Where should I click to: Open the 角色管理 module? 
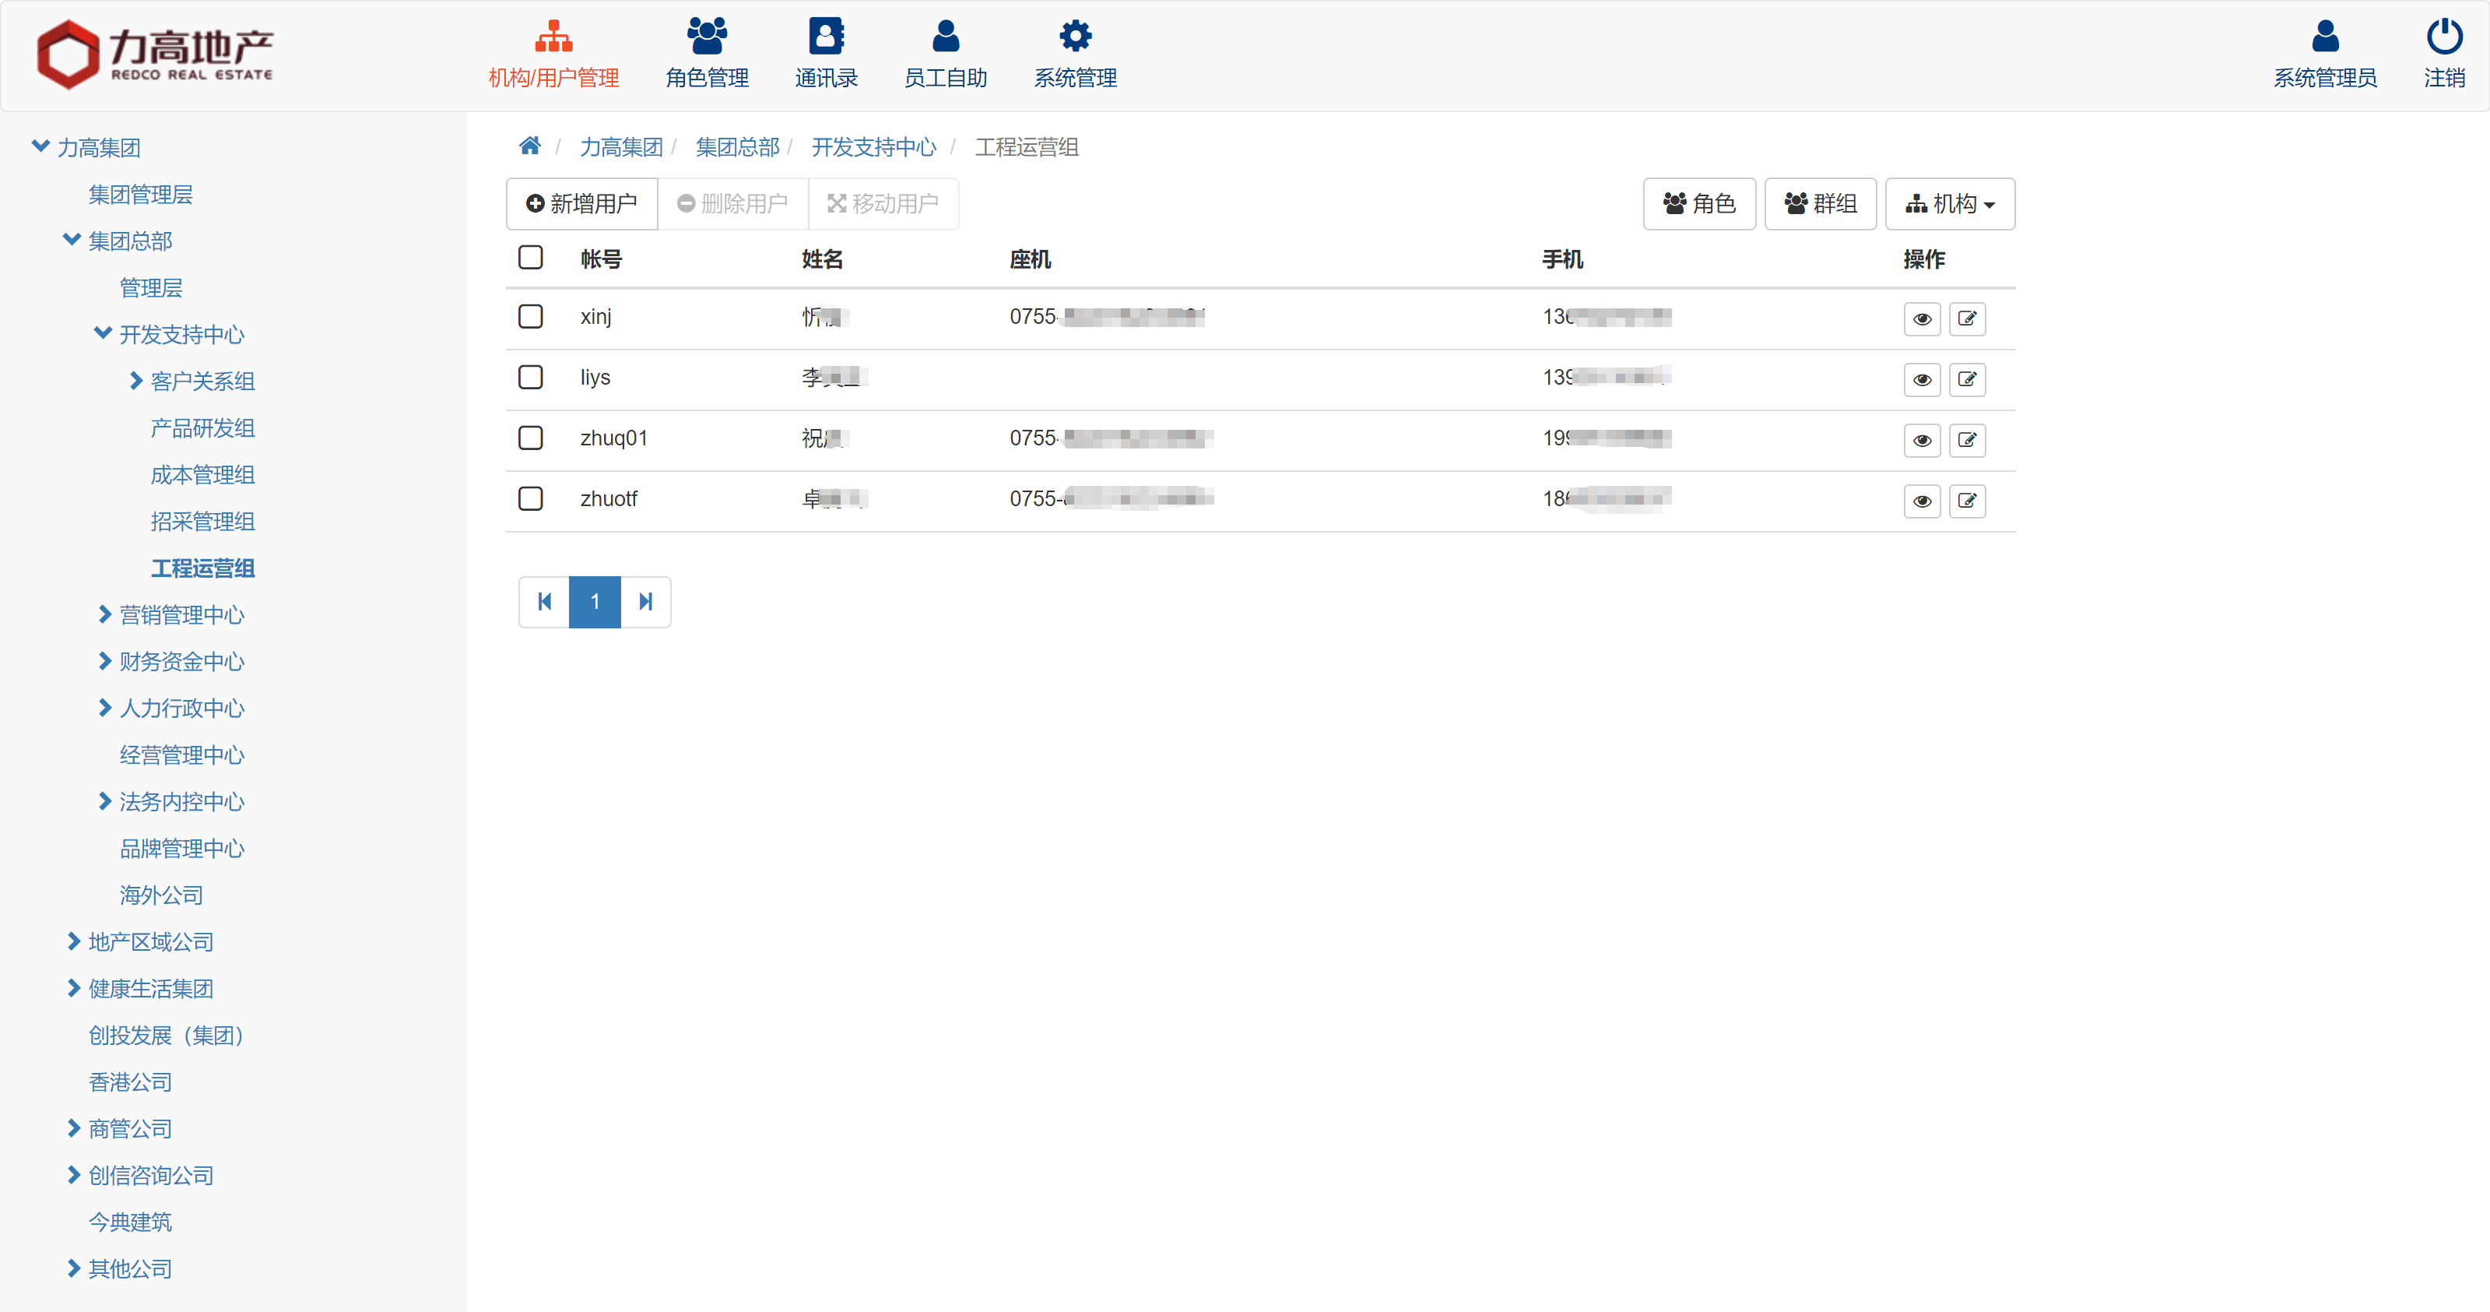point(707,55)
